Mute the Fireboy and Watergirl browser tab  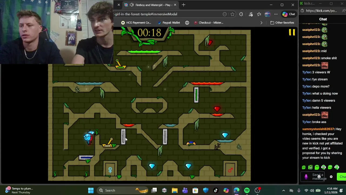132,5
